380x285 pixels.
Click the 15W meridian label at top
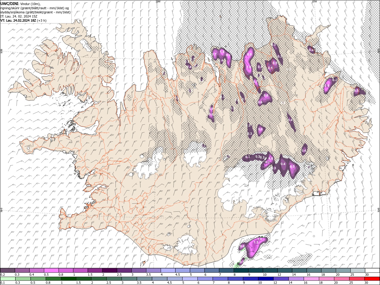(314, 1)
